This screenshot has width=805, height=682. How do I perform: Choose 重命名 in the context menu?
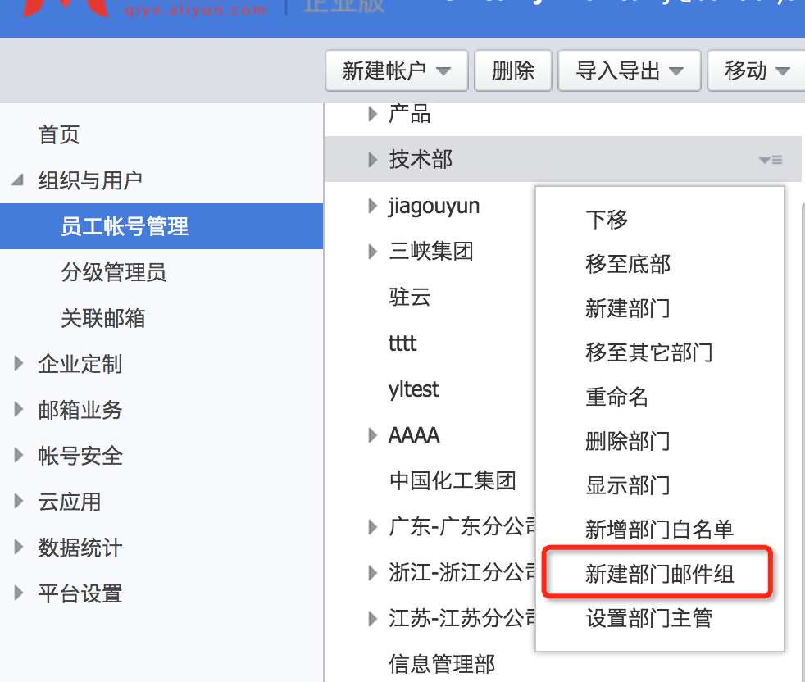616,397
